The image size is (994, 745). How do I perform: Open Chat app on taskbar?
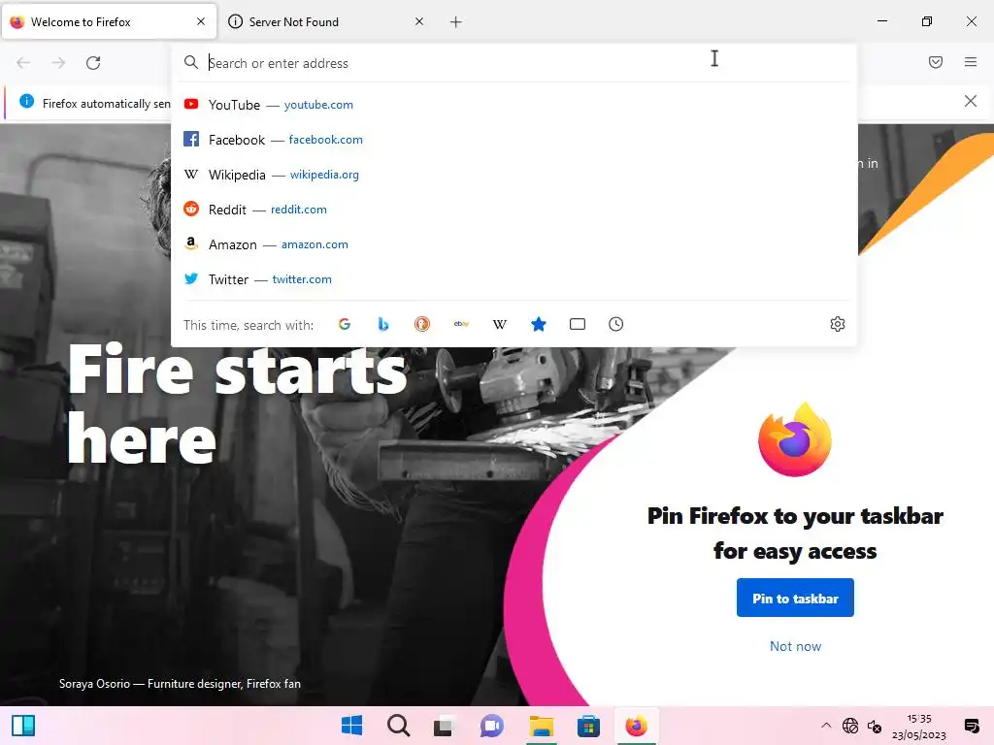pyautogui.click(x=492, y=726)
